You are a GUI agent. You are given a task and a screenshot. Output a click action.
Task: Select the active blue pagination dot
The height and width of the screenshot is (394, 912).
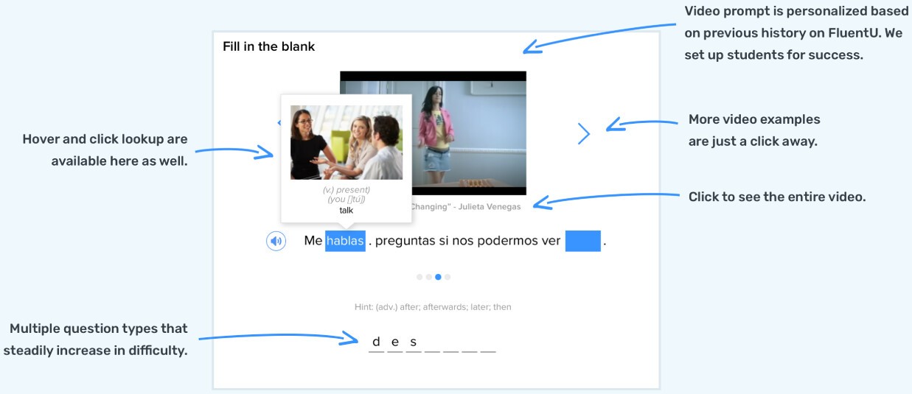point(438,278)
